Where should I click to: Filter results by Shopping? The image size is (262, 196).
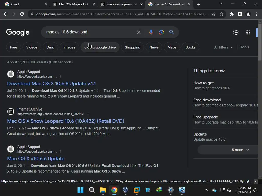(x=133, y=47)
